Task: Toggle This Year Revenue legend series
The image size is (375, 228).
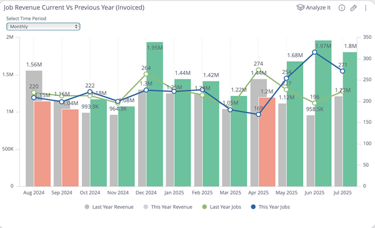Action: click(x=168, y=207)
